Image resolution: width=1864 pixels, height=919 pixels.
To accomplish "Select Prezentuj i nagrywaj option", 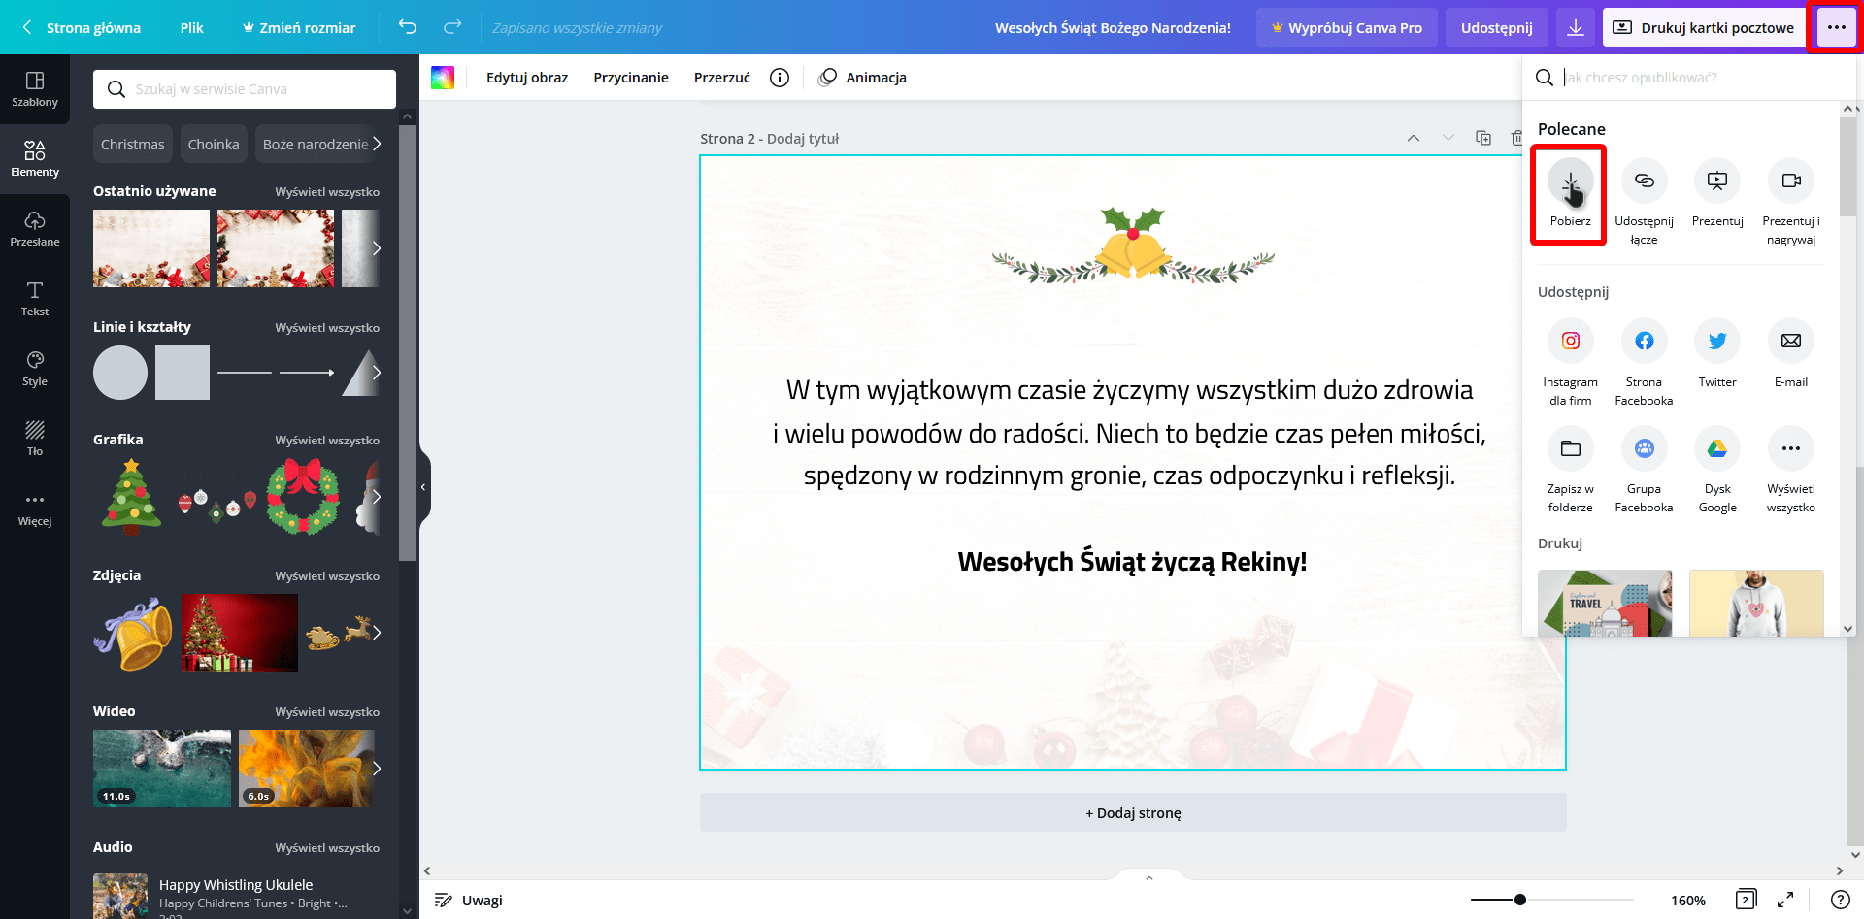I will (x=1791, y=202).
